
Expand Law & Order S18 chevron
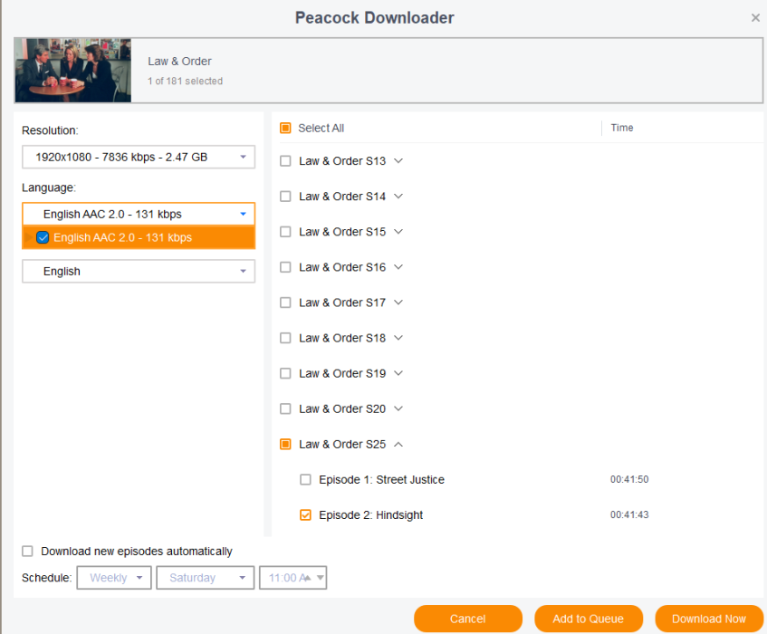coord(398,338)
